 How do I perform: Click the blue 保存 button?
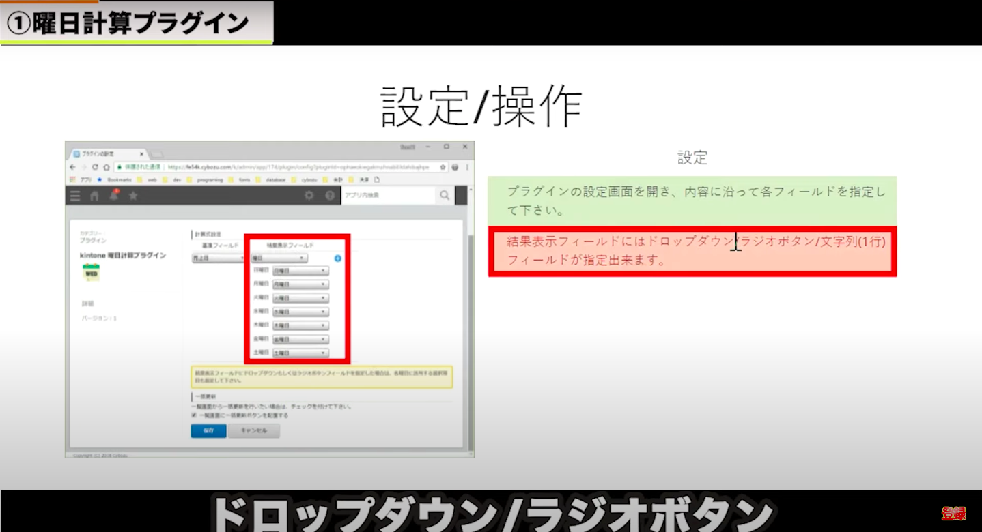click(x=208, y=431)
